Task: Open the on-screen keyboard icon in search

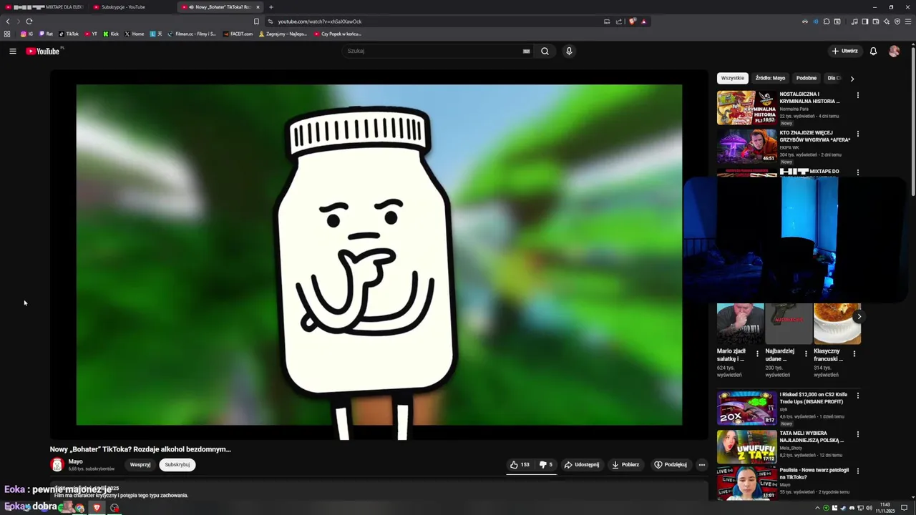Action: 526,51
